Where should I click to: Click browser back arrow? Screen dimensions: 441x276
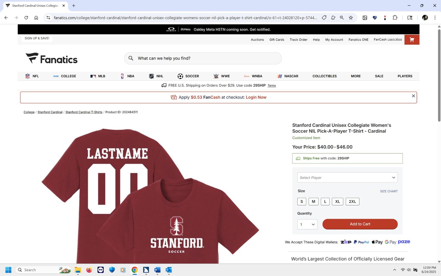coord(6,18)
